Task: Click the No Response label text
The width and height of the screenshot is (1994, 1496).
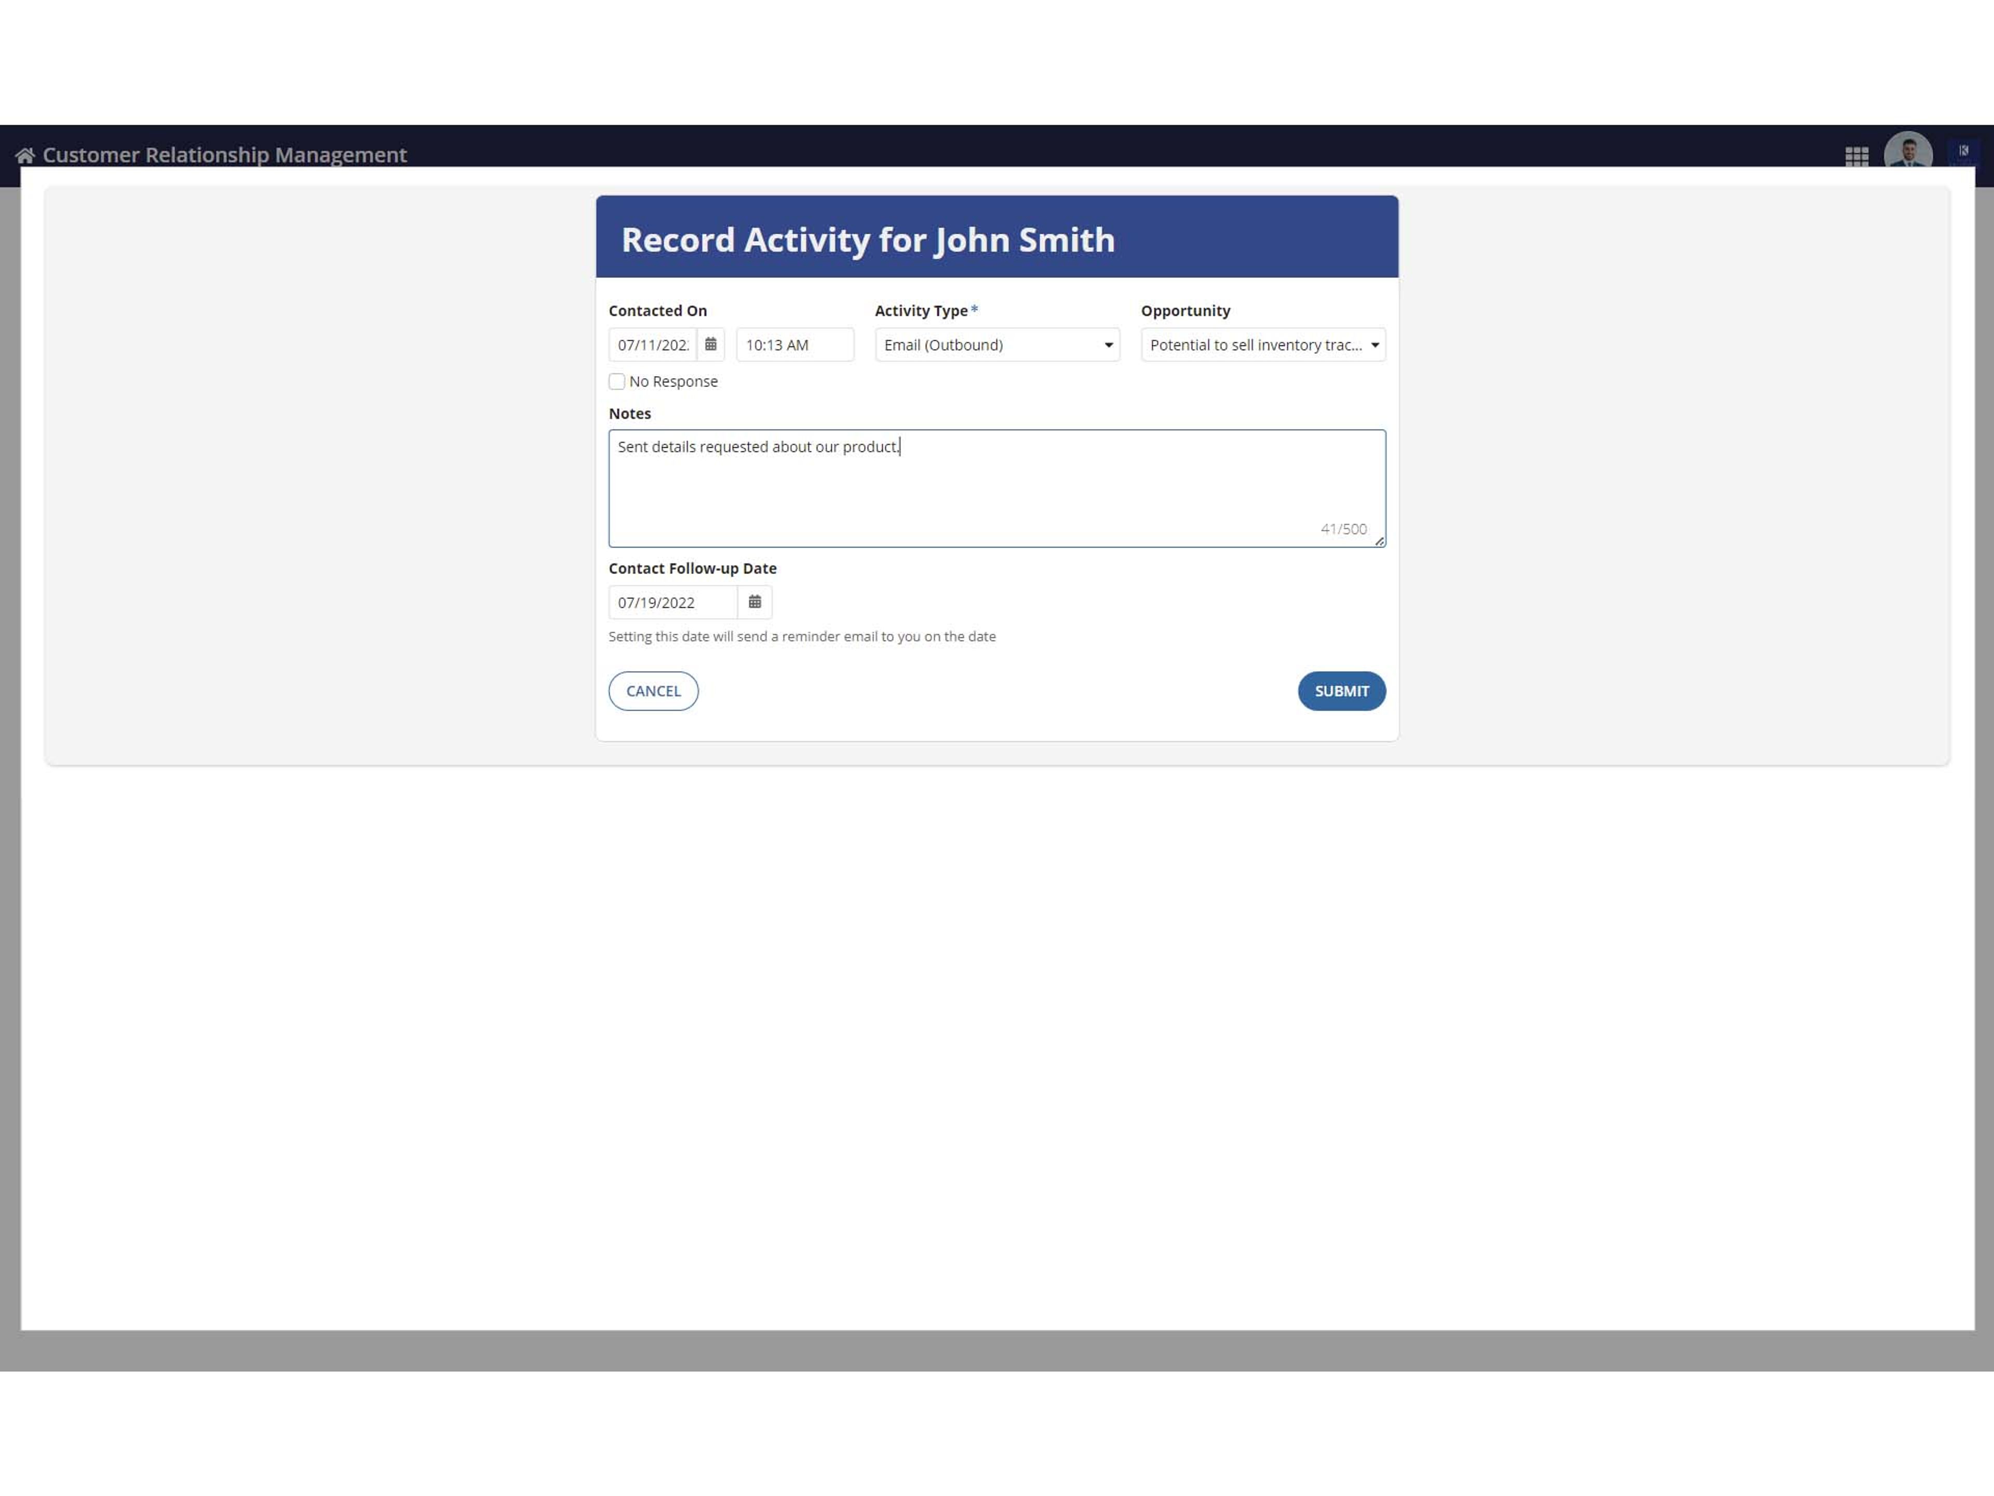Action: click(673, 381)
